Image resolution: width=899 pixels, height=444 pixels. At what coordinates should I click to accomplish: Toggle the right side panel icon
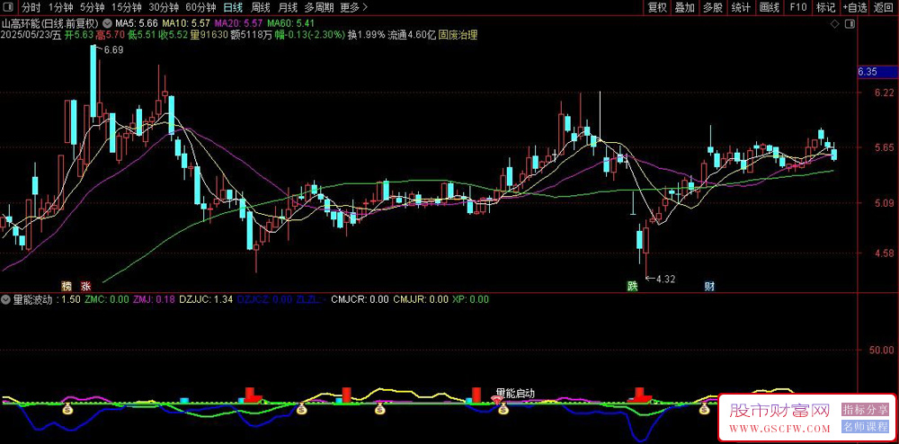tap(850, 24)
